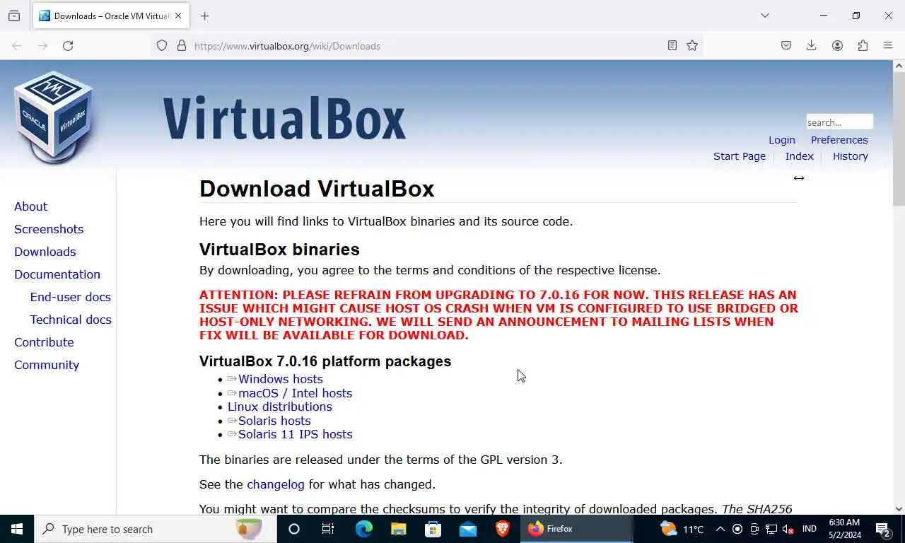Open the weather widget showing 11°C
905x543 pixels.
click(x=682, y=529)
